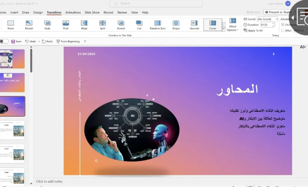The image size is (308, 187).
Task: Open the hajer brahim account avatar
Action: coord(288,3)
